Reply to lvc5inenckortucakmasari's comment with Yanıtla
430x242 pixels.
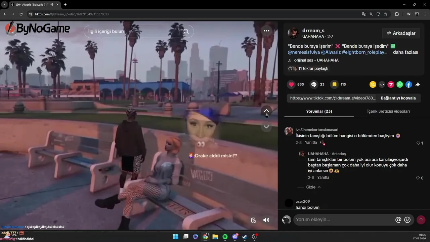(311, 143)
